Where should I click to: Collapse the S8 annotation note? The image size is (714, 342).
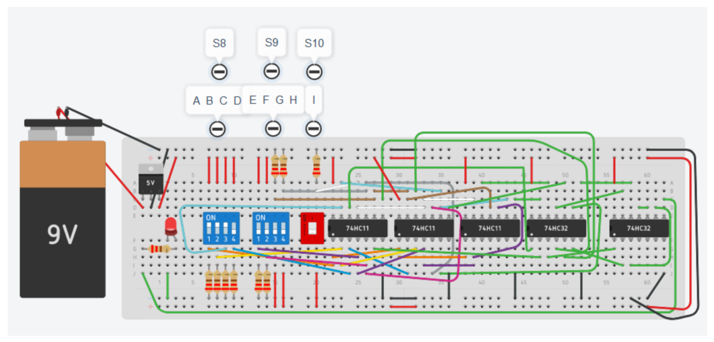point(219,72)
